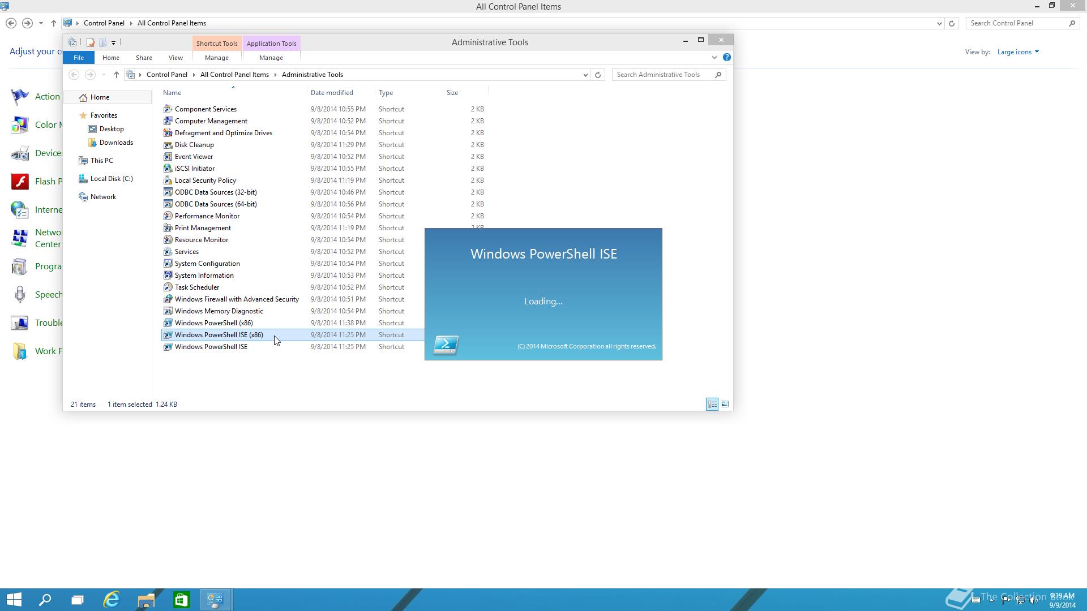This screenshot has height=611, width=1087.
Task: Open Task View on the taskbar
Action: [78, 600]
